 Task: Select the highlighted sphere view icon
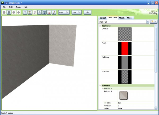point(9,12)
